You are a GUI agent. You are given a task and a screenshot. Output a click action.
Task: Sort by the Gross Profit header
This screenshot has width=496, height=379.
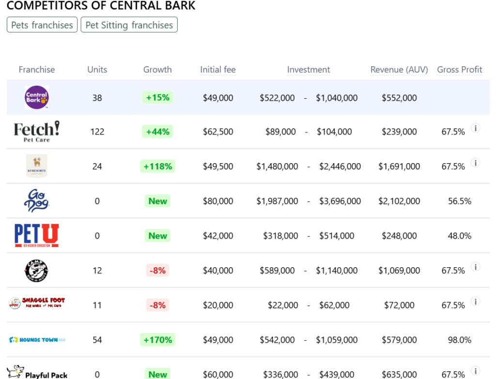tap(460, 70)
